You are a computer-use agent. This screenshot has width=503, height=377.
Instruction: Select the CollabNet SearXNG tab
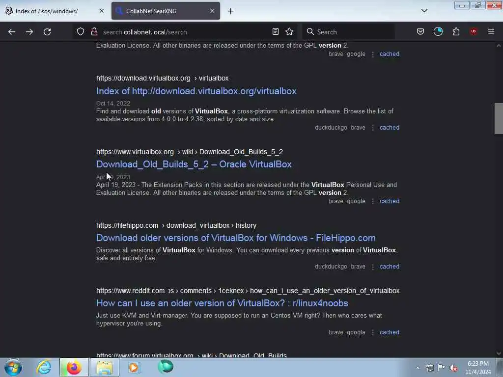166,11
